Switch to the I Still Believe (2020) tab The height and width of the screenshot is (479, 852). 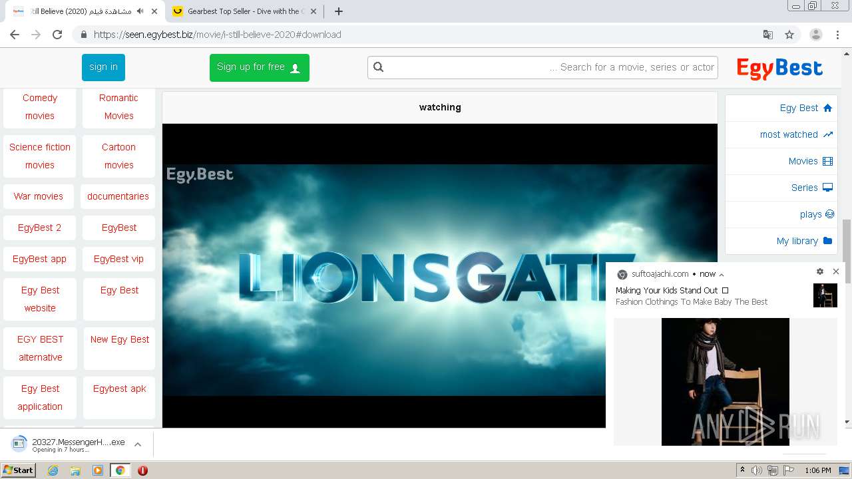pyautogui.click(x=84, y=11)
